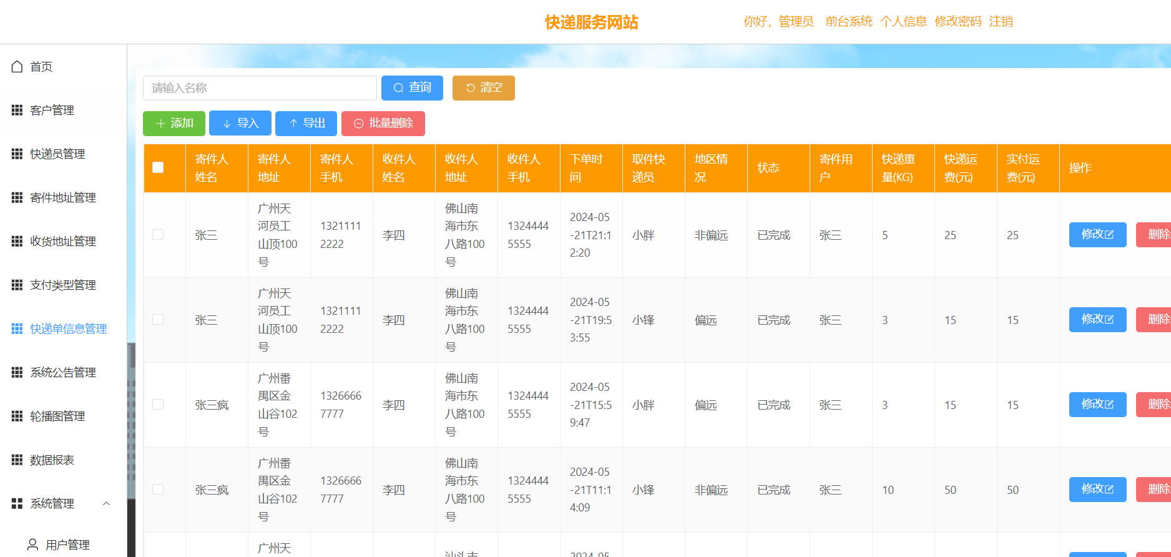
Task: Click the 取件快递员 column header
Action: [x=654, y=168]
